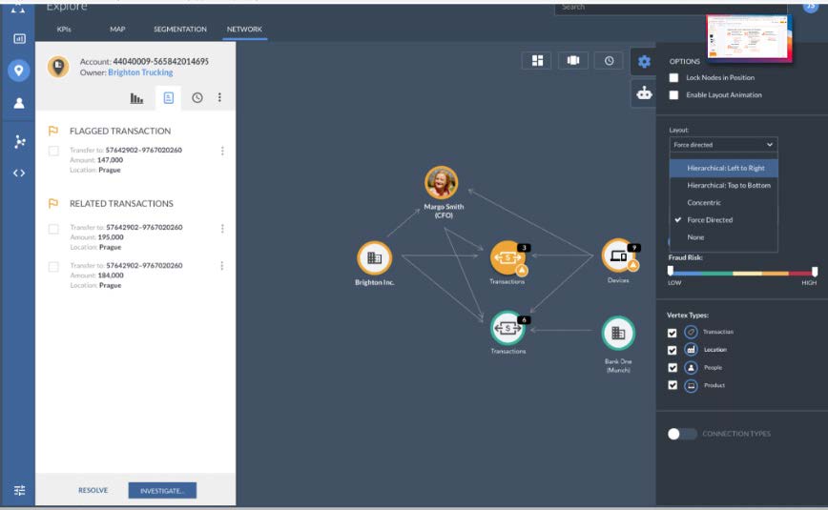This screenshot has height=510, width=828.
Task: Select account number 44040009-565842014695
Action: [160, 62]
